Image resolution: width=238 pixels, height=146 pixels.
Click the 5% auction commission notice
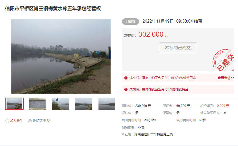(159, 89)
